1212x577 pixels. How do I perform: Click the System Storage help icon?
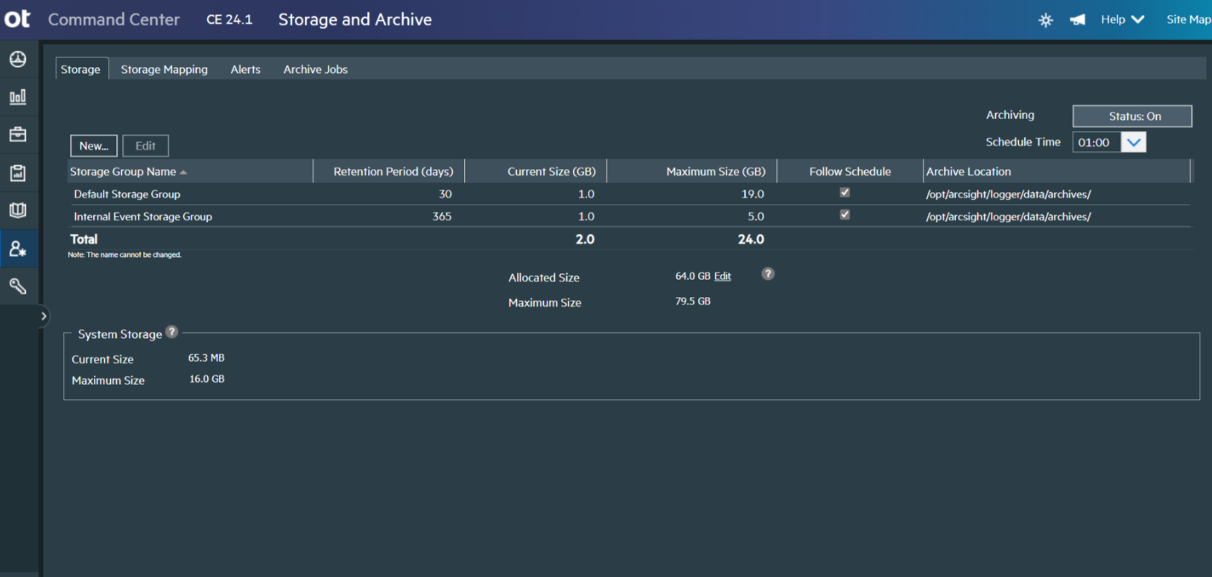172,332
